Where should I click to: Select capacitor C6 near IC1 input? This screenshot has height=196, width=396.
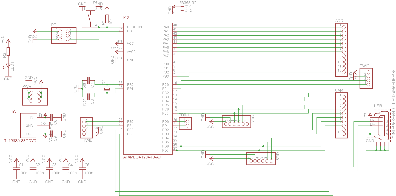coord(51,117)
